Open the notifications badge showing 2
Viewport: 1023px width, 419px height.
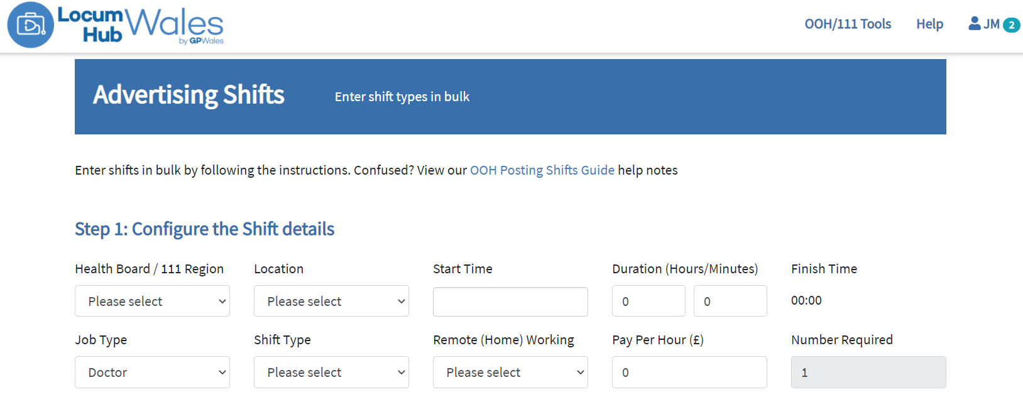point(1011,25)
